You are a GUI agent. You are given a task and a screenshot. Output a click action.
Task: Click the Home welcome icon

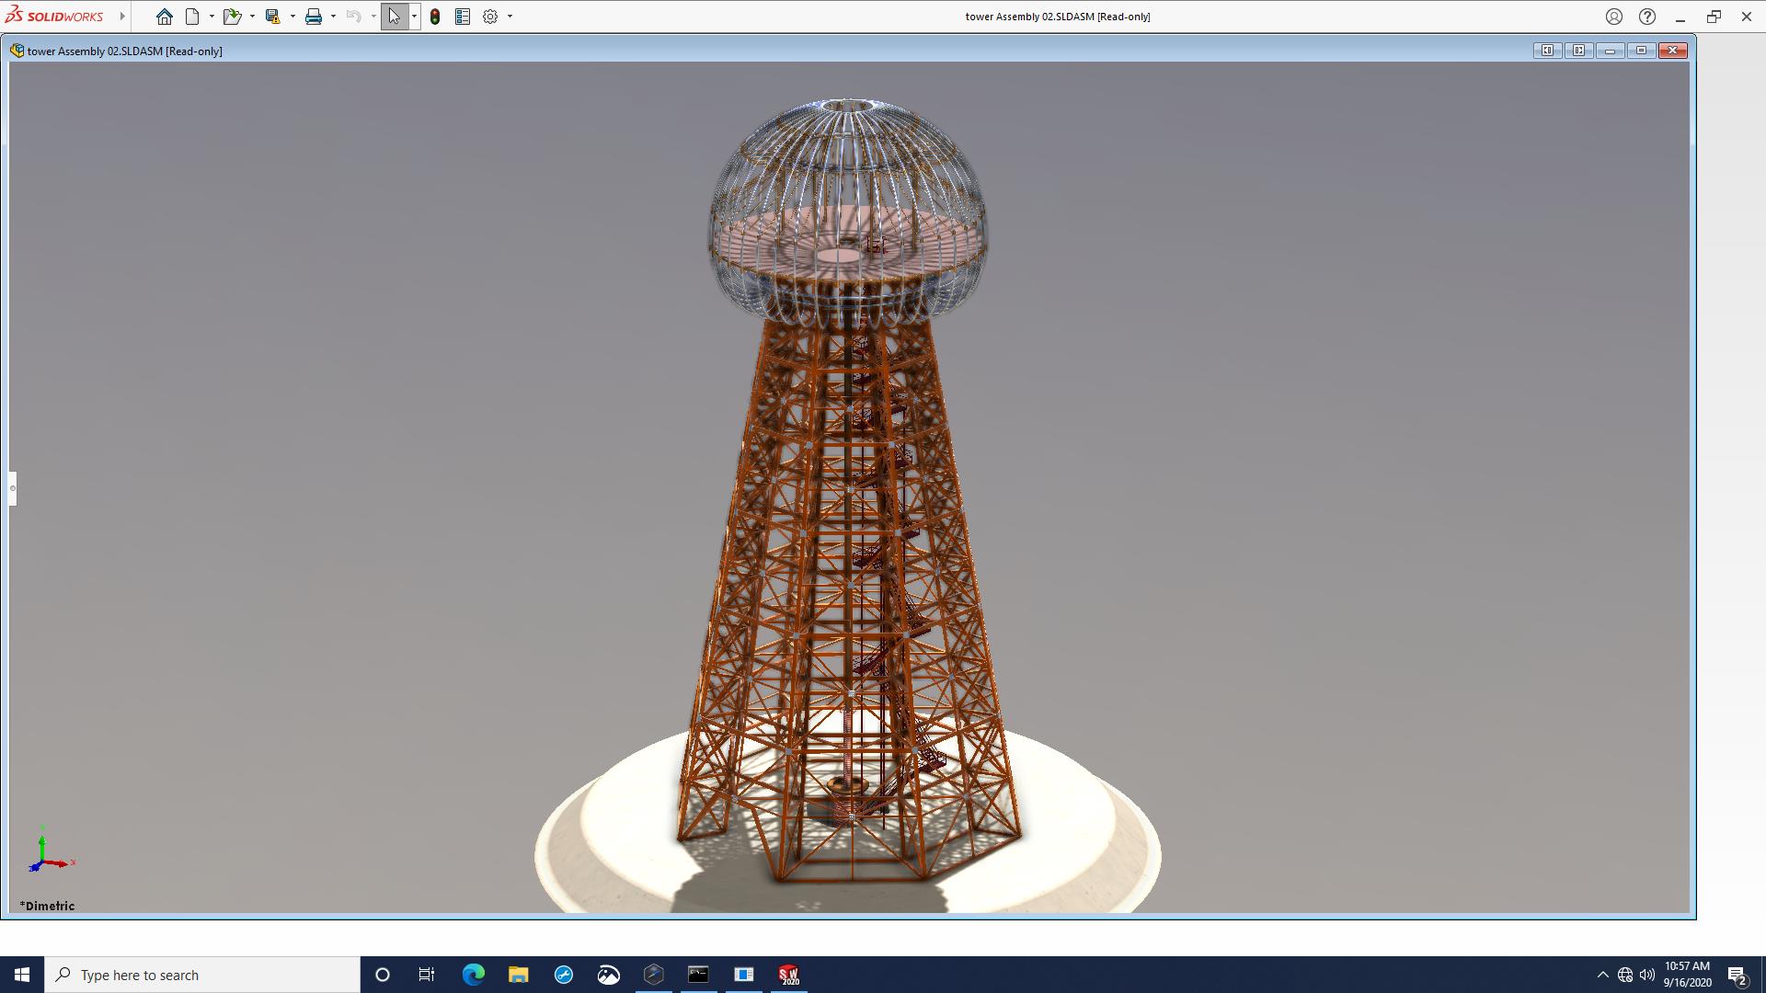click(x=164, y=17)
